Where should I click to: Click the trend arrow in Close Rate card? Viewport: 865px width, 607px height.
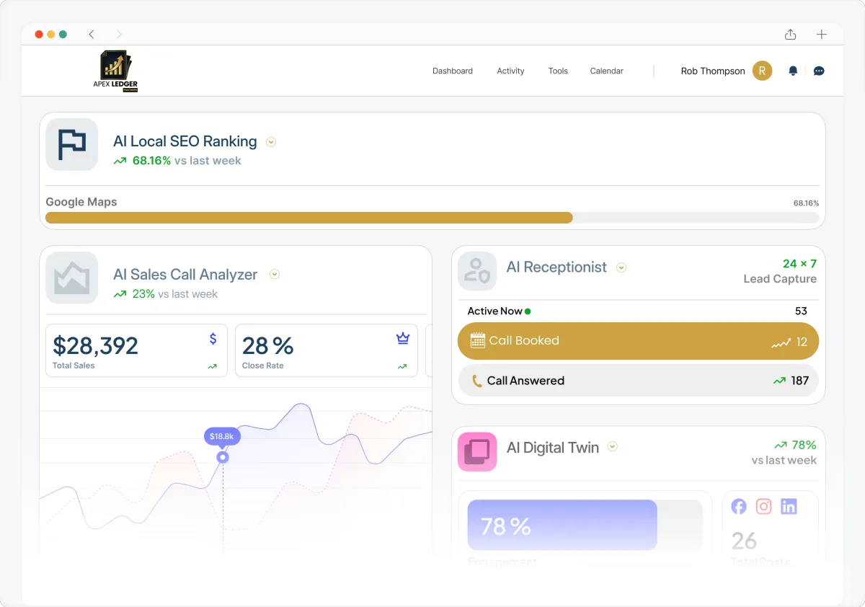[402, 366]
